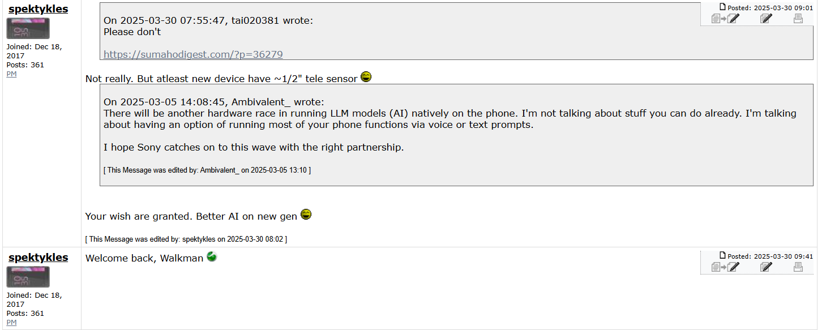Image resolution: width=826 pixels, height=330 pixels.
Task: Click spektykles avatar in the Walkman post
Action: [28, 277]
